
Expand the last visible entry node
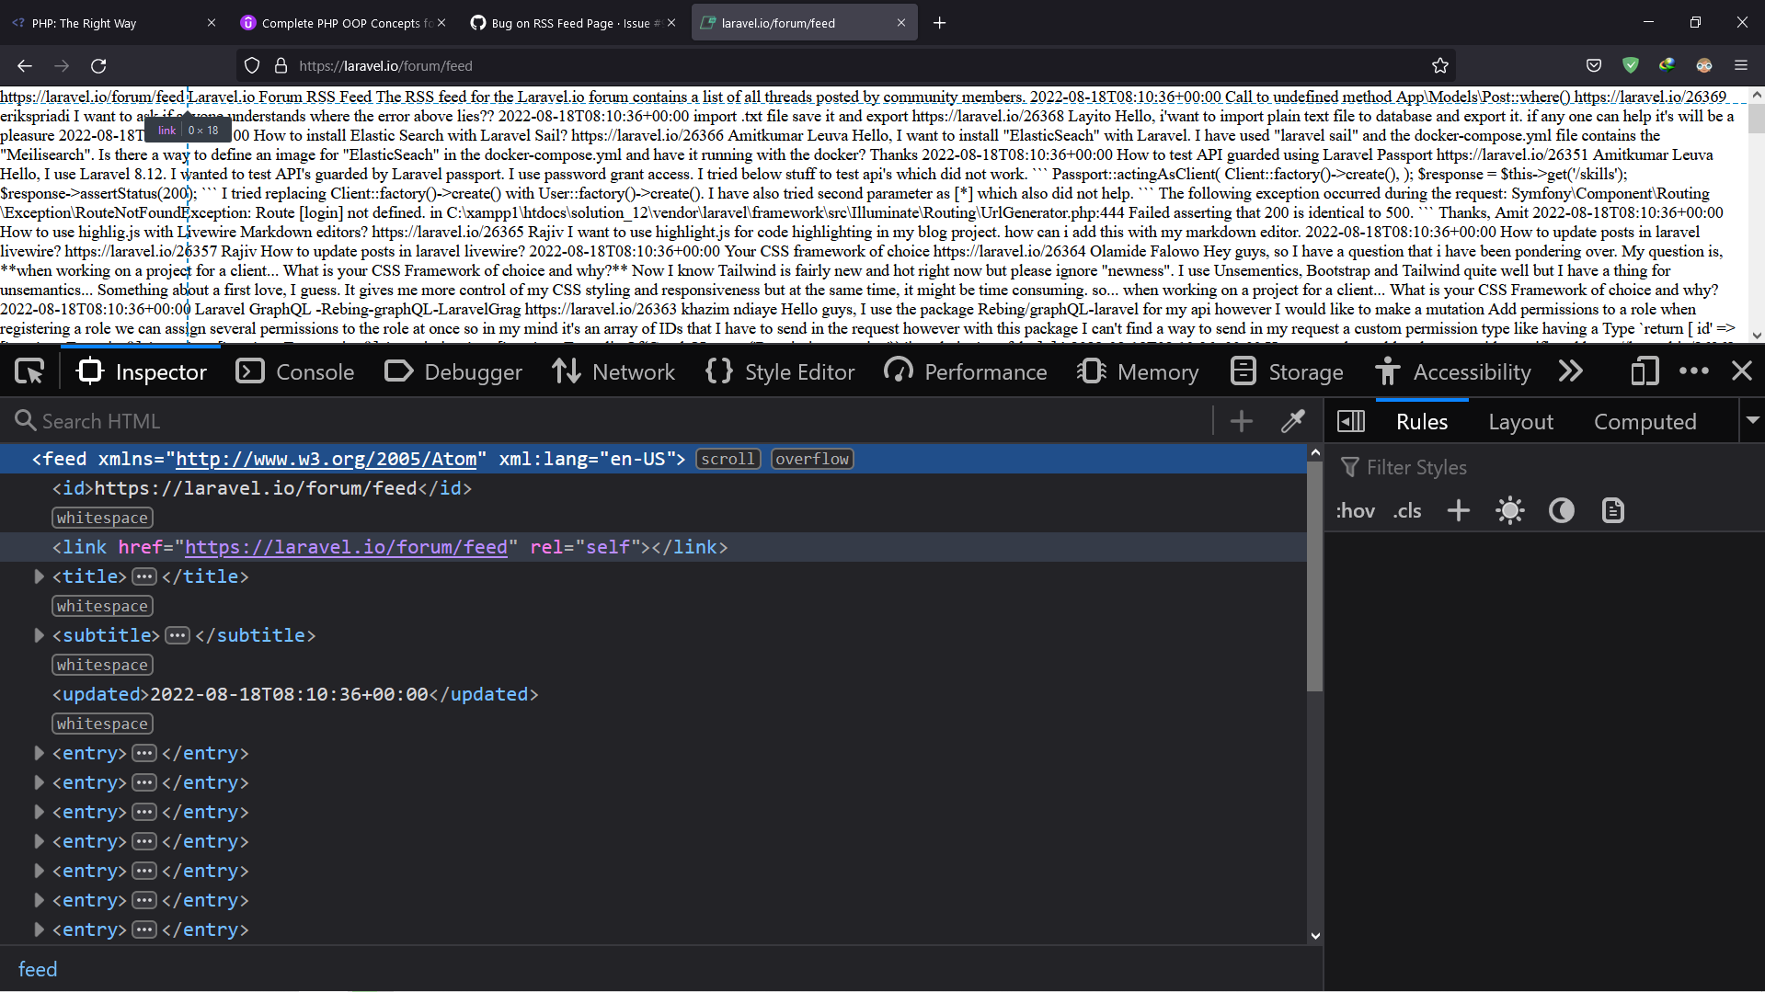click(x=39, y=929)
